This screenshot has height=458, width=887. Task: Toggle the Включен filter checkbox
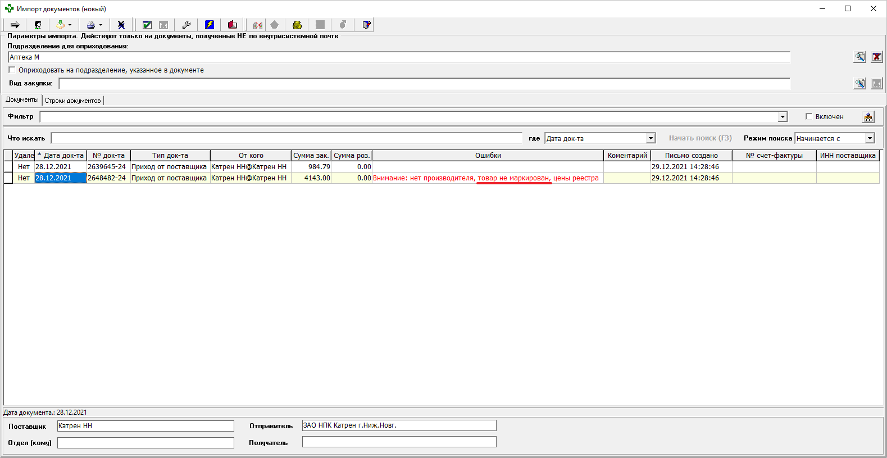click(x=809, y=117)
